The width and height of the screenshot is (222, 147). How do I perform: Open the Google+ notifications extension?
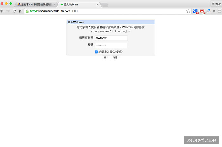pyautogui.click(x=196, y=11)
